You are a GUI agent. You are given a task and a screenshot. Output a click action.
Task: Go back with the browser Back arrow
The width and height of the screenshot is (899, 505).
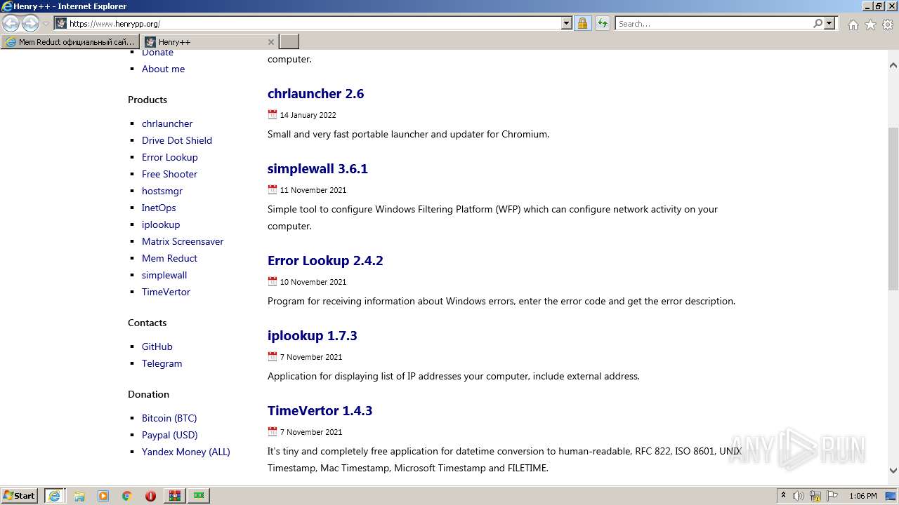click(11, 24)
